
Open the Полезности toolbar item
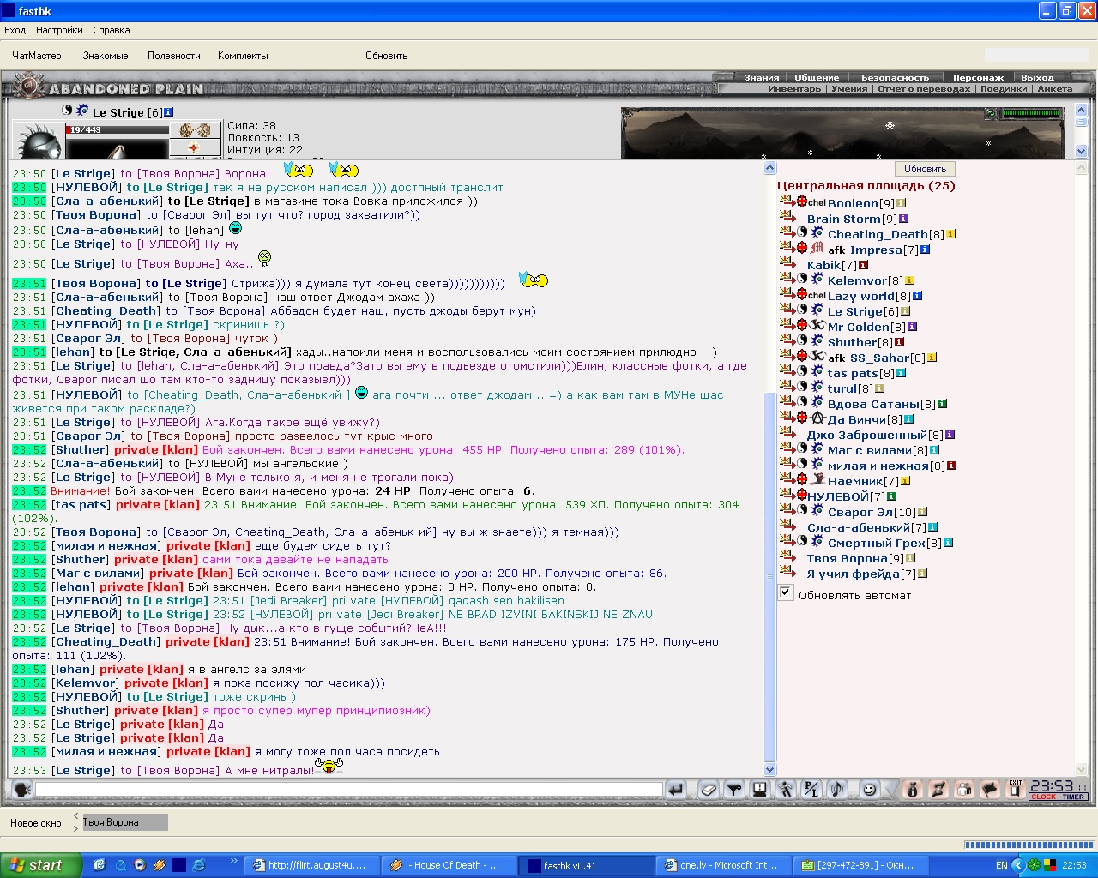(x=174, y=56)
